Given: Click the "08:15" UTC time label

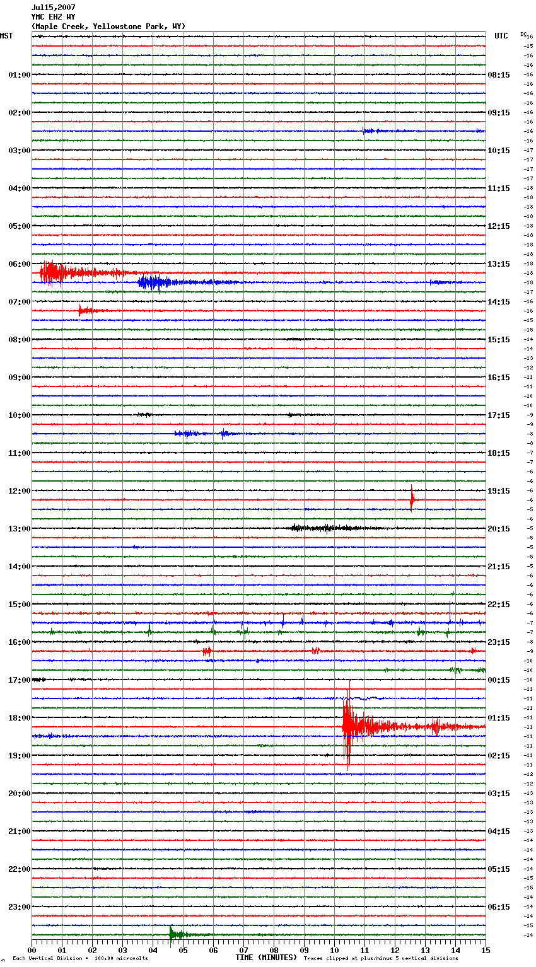Looking at the screenshot, I should click(499, 75).
